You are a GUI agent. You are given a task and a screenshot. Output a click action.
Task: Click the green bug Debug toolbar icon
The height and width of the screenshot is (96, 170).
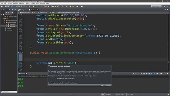[x=29, y=6]
